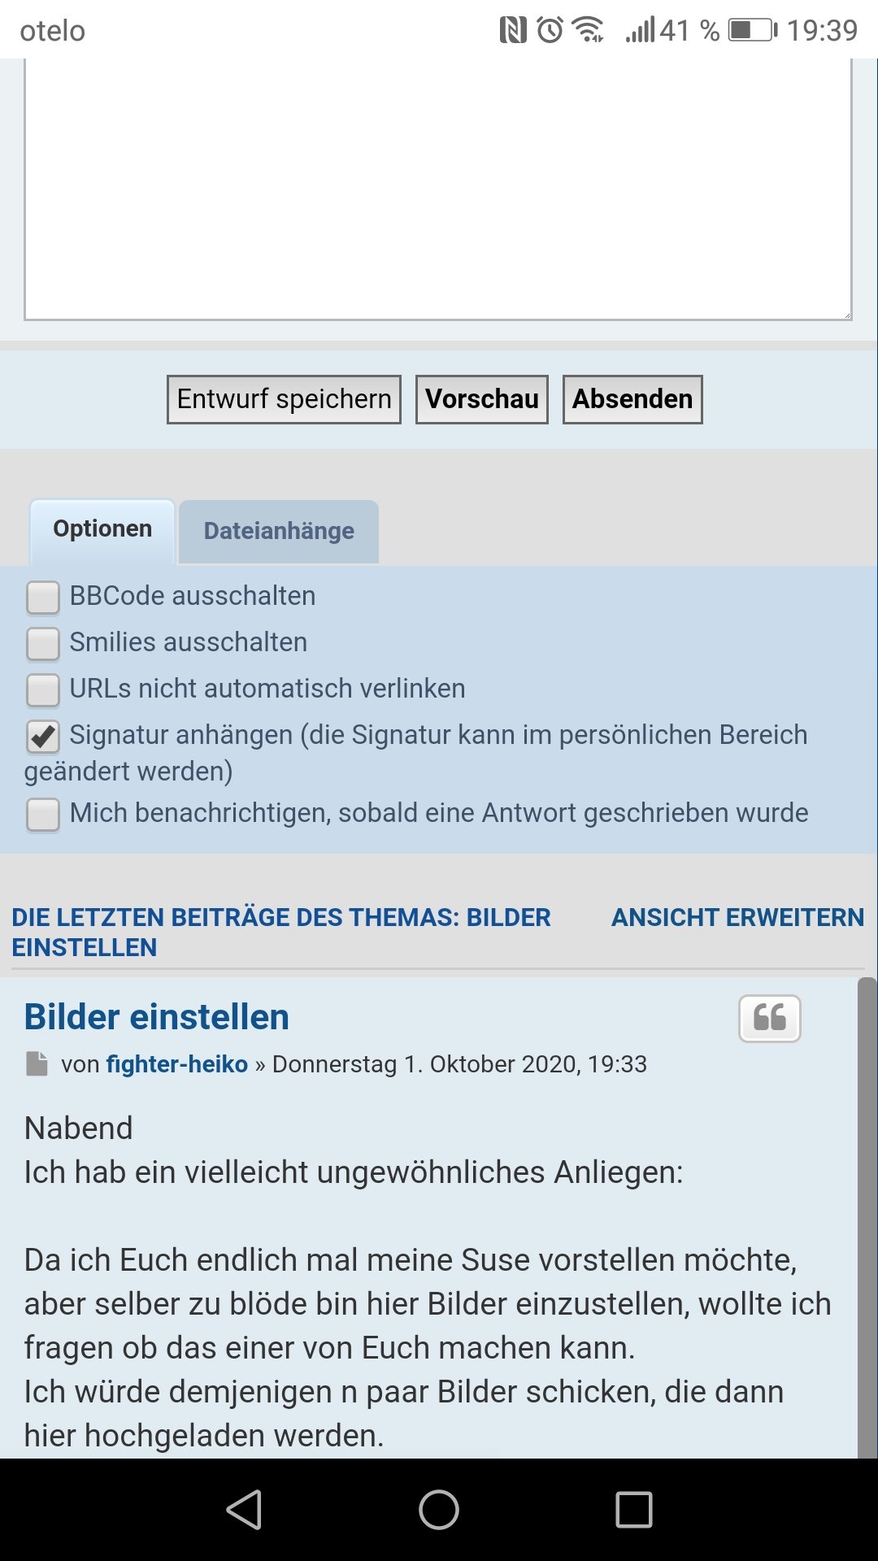This screenshot has width=878, height=1561.
Task: Toggle URLs nicht automatisch verlinken checkbox
Action: point(43,689)
